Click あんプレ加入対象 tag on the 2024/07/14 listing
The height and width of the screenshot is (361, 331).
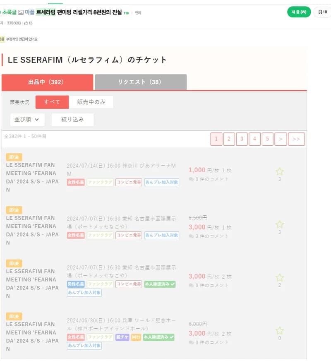(x=162, y=182)
